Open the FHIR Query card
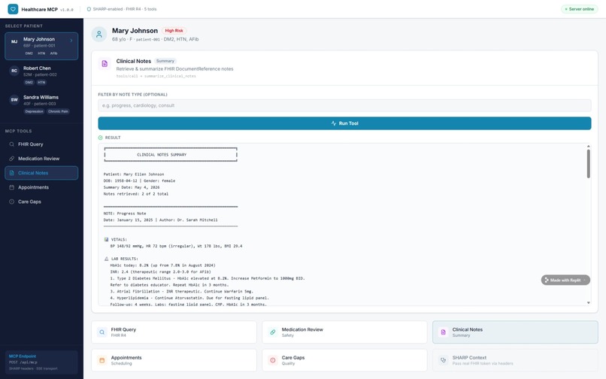This screenshot has height=379, width=606. coord(174,332)
